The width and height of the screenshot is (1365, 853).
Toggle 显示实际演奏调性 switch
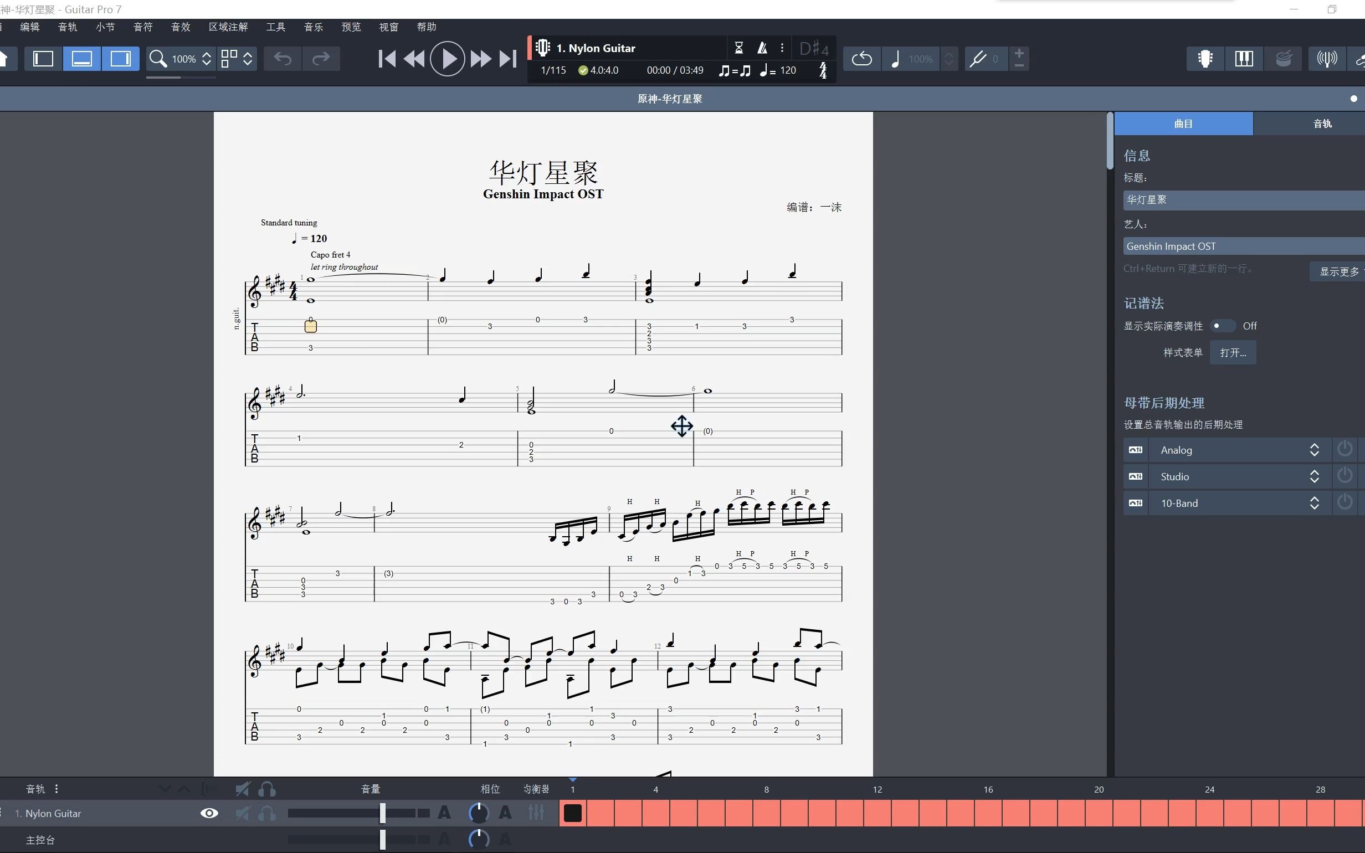1222,326
